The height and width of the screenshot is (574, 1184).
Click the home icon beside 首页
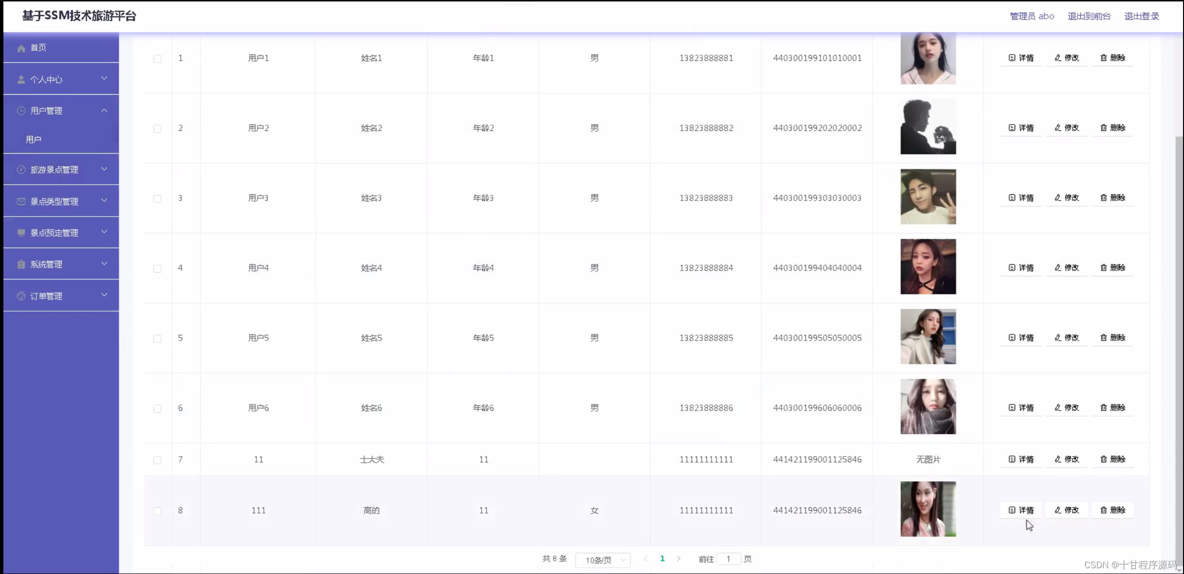(21, 48)
